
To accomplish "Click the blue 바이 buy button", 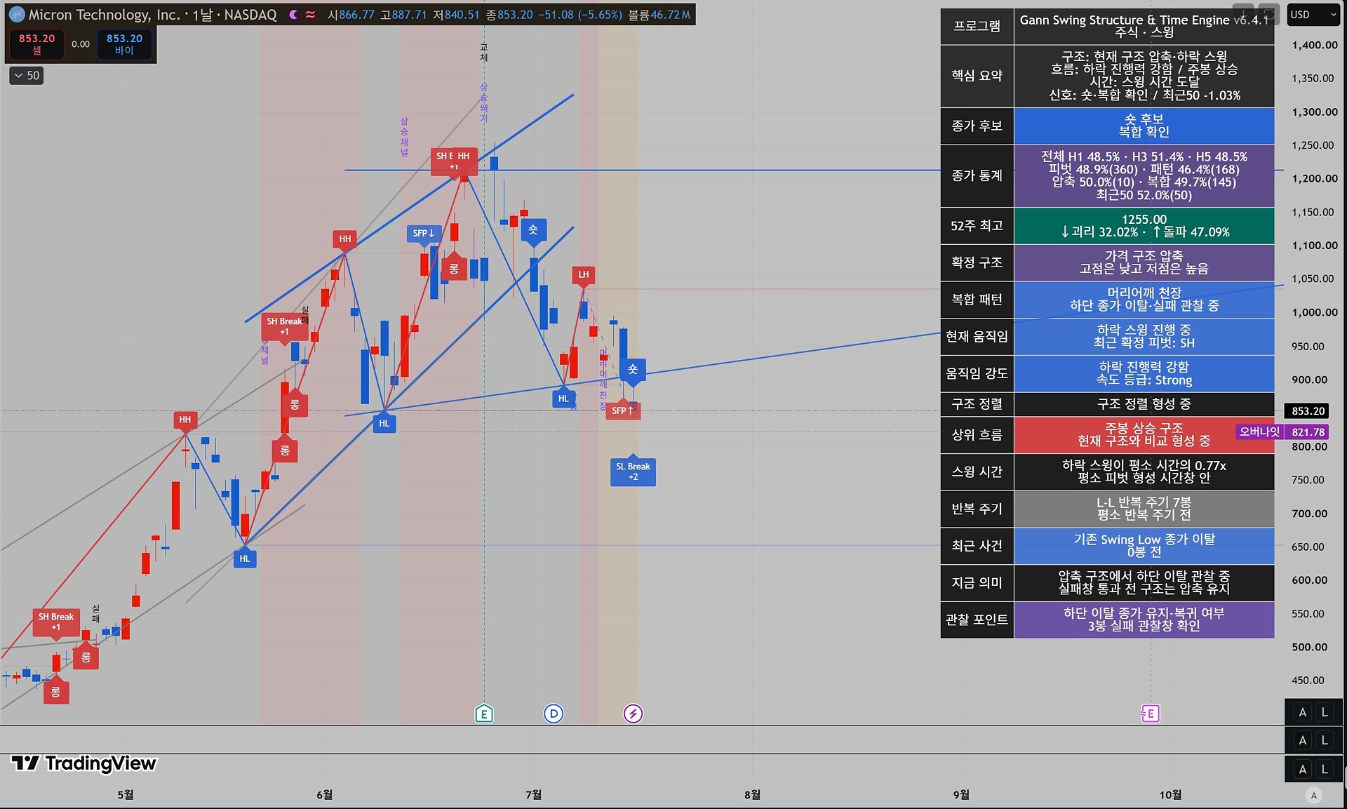I will [x=124, y=44].
